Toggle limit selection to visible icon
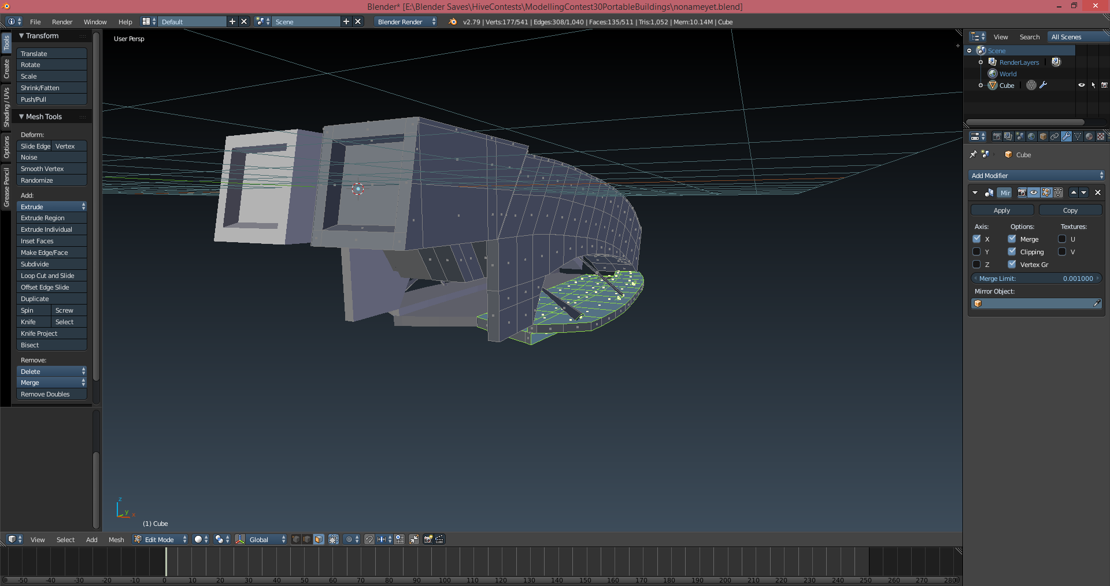Viewport: 1110px width, 586px height. click(334, 539)
